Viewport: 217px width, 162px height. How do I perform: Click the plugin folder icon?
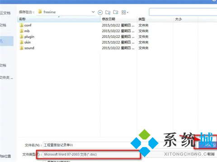[x=21, y=36]
